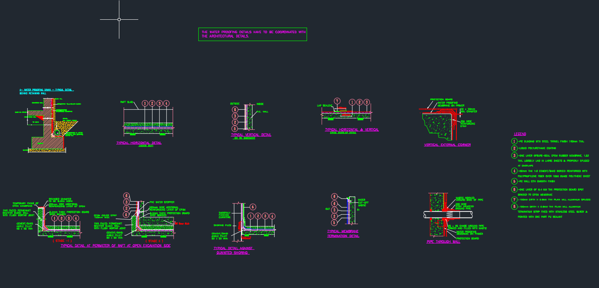Select the 'RAFT SLAB' label
This screenshot has height=288, width=599.
pyautogui.click(x=126, y=102)
